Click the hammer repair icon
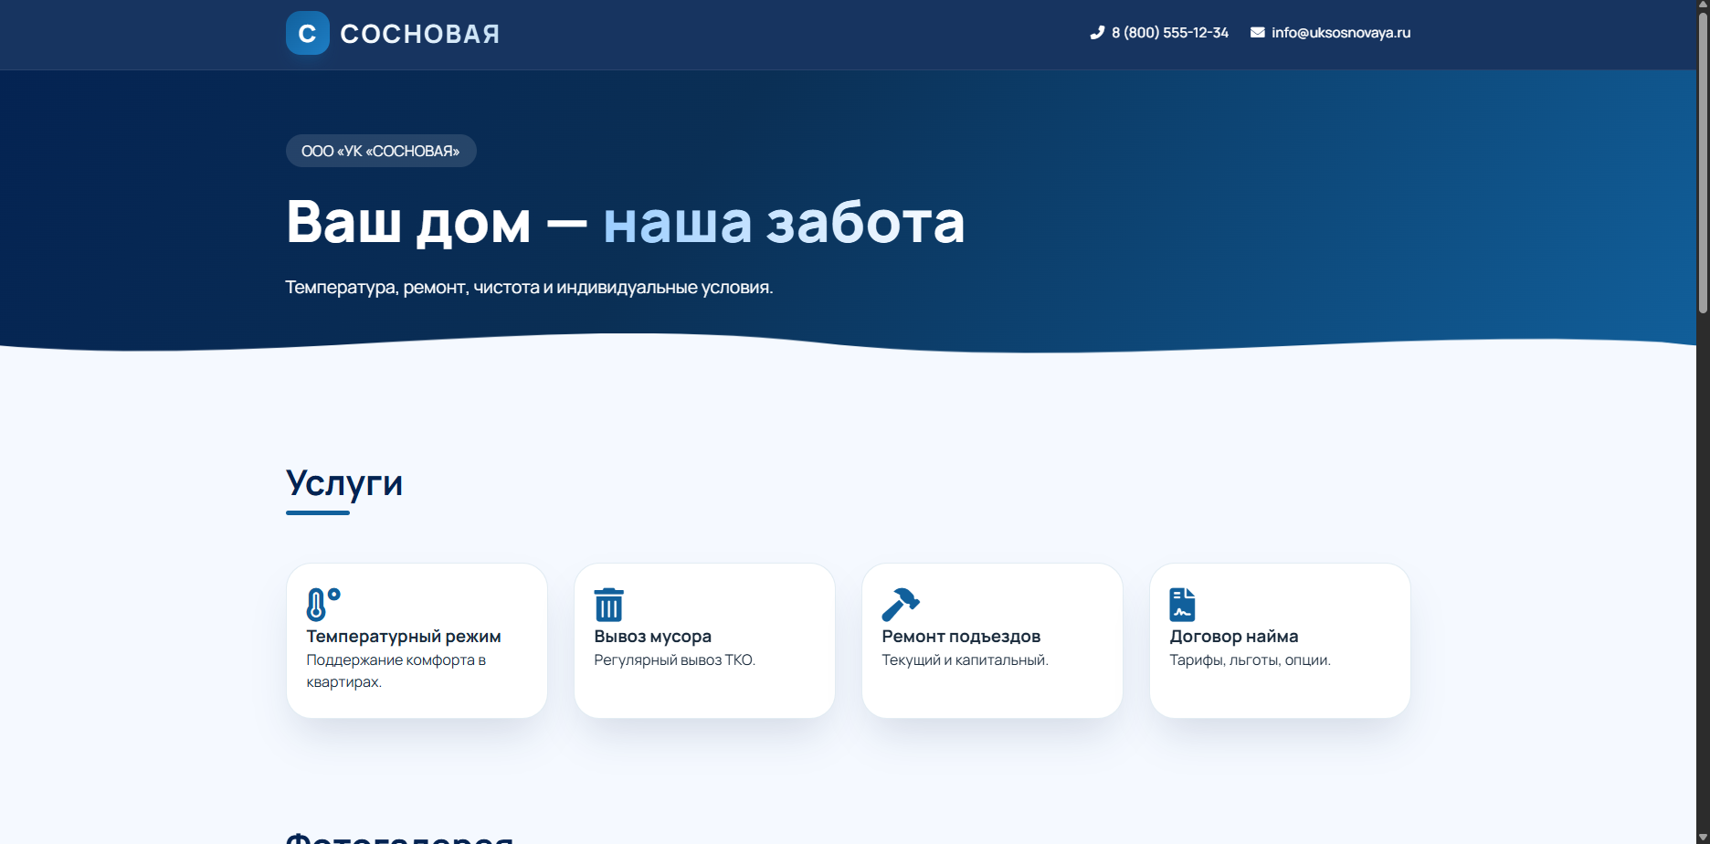 pyautogui.click(x=900, y=604)
